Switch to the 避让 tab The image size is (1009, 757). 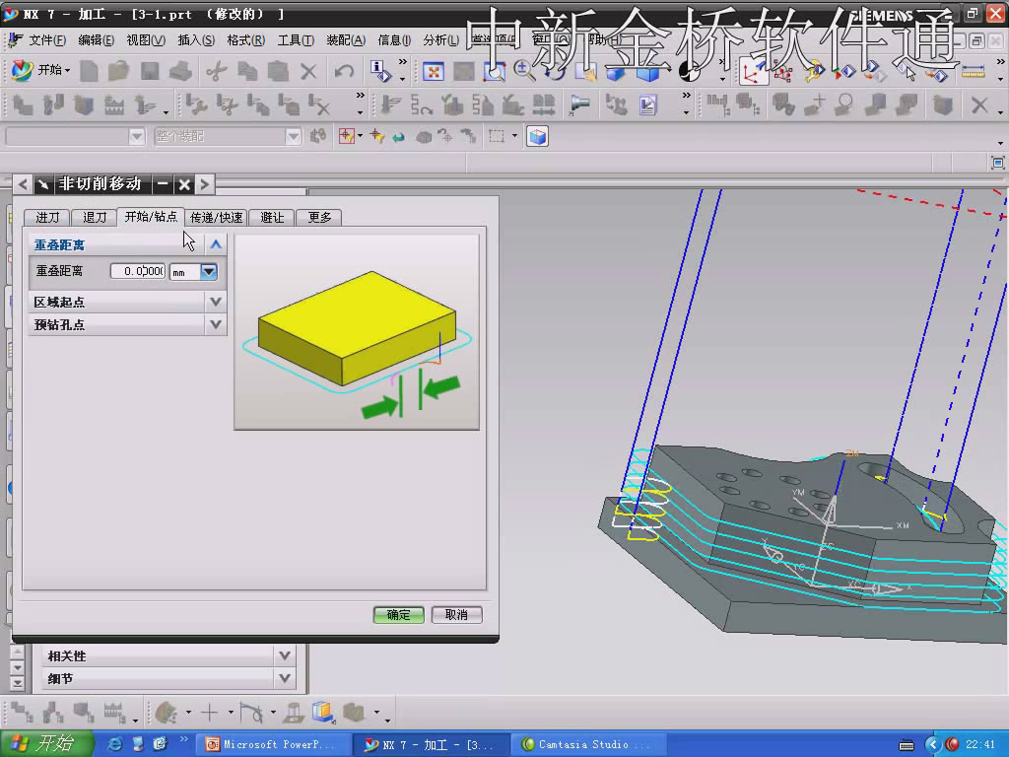click(272, 218)
